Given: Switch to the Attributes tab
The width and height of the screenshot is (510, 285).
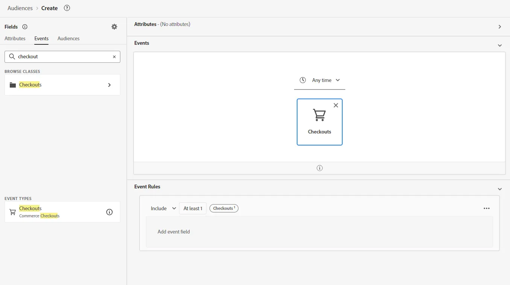Looking at the screenshot, I should click(15, 38).
